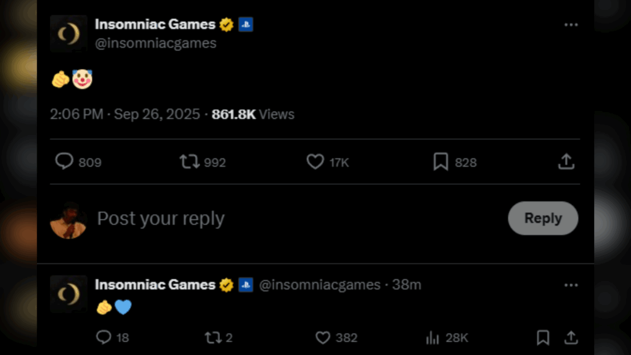Click the Post your reply input field
631x355 pixels.
pyautogui.click(x=160, y=218)
